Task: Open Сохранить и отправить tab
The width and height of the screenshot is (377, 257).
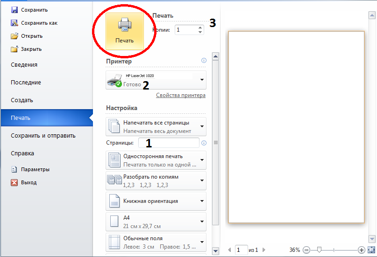Action: tap(43, 136)
